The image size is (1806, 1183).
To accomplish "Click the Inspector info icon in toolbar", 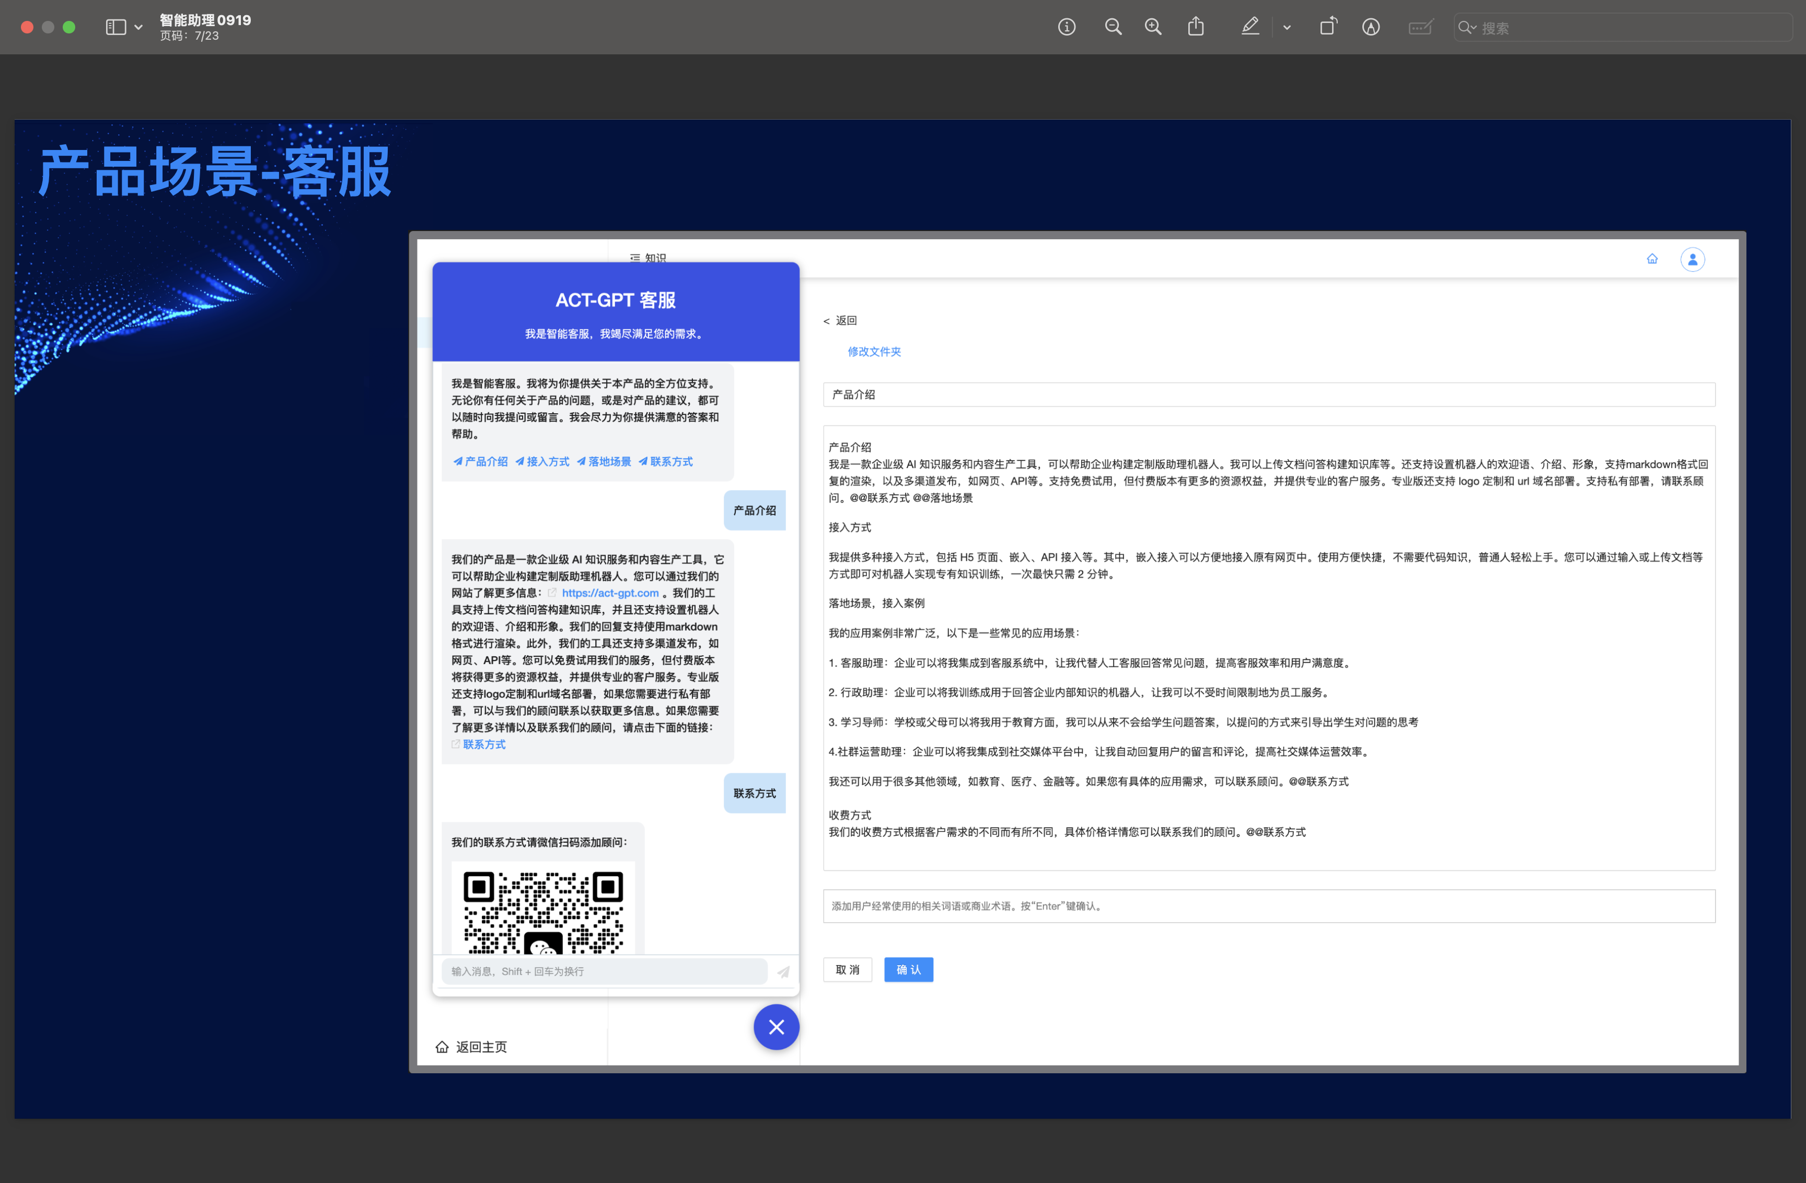I will pos(1066,27).
